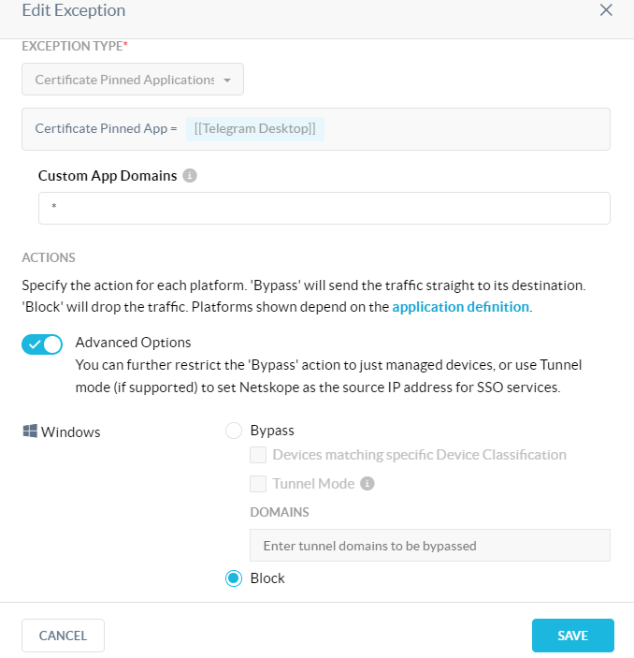The height and width of the screenshot is (658, 634).
Task: Click the Certificate Pinned App field
Action: tap(316, 129)
